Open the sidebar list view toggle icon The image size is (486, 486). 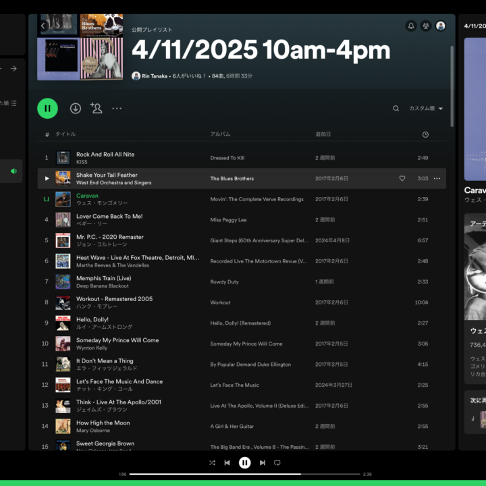click(x=13, y=103)
